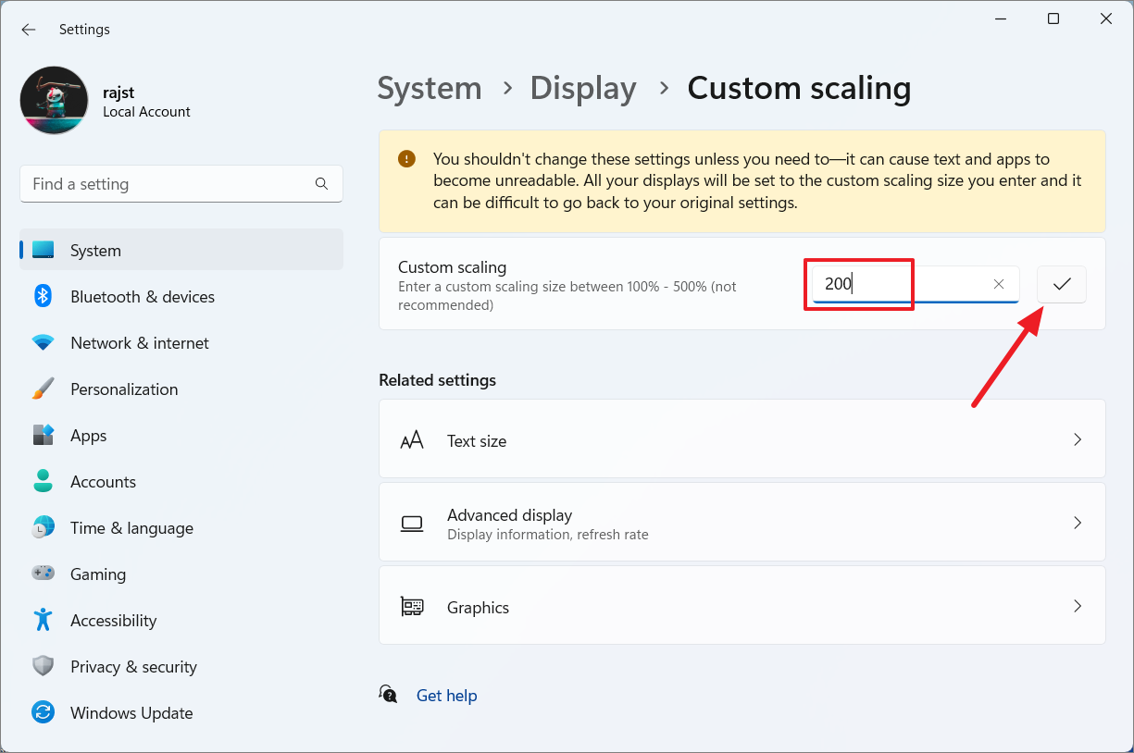Open the Get help link
The image size is (1134, 753).
(x=447, y=695)
